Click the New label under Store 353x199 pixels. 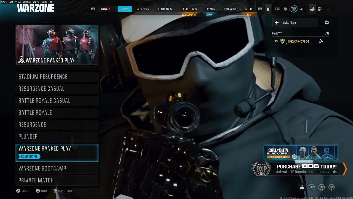249,15
